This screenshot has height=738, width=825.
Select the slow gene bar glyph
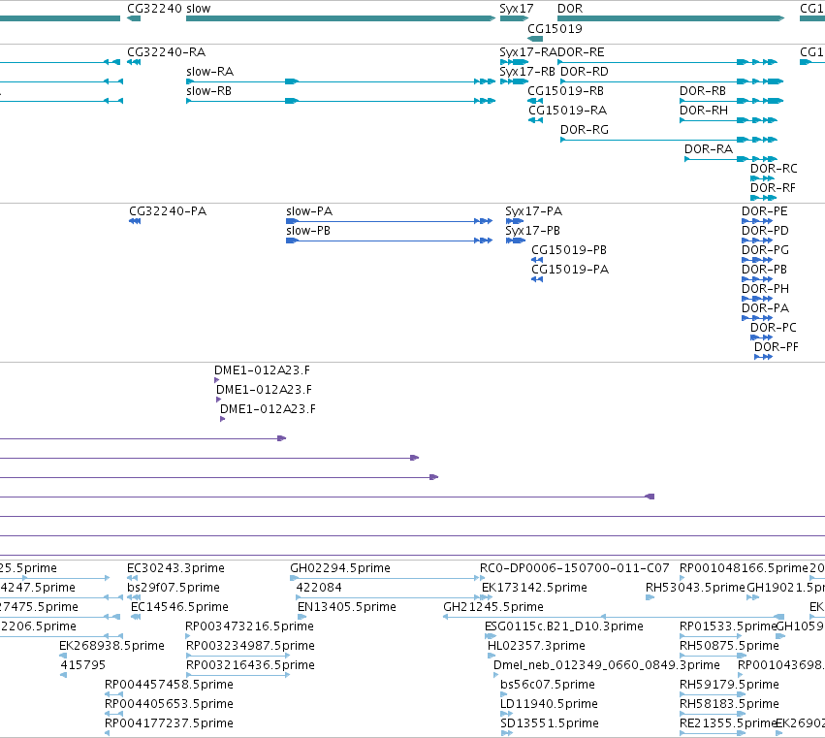point(341,18)
